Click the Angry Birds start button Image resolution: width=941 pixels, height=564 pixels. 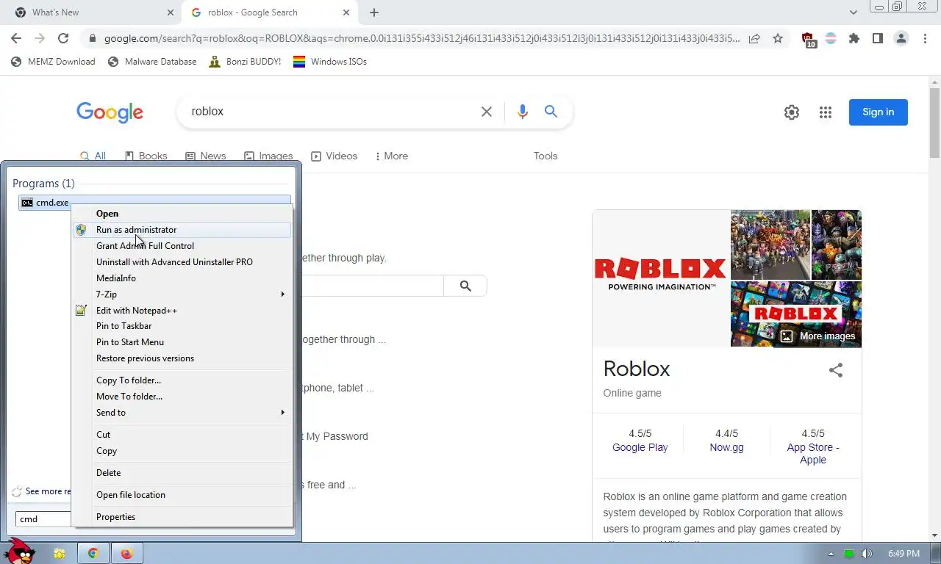(x=19, y=551)
